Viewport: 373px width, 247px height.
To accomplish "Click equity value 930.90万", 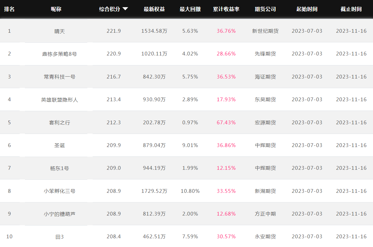I will click(154, 99).
